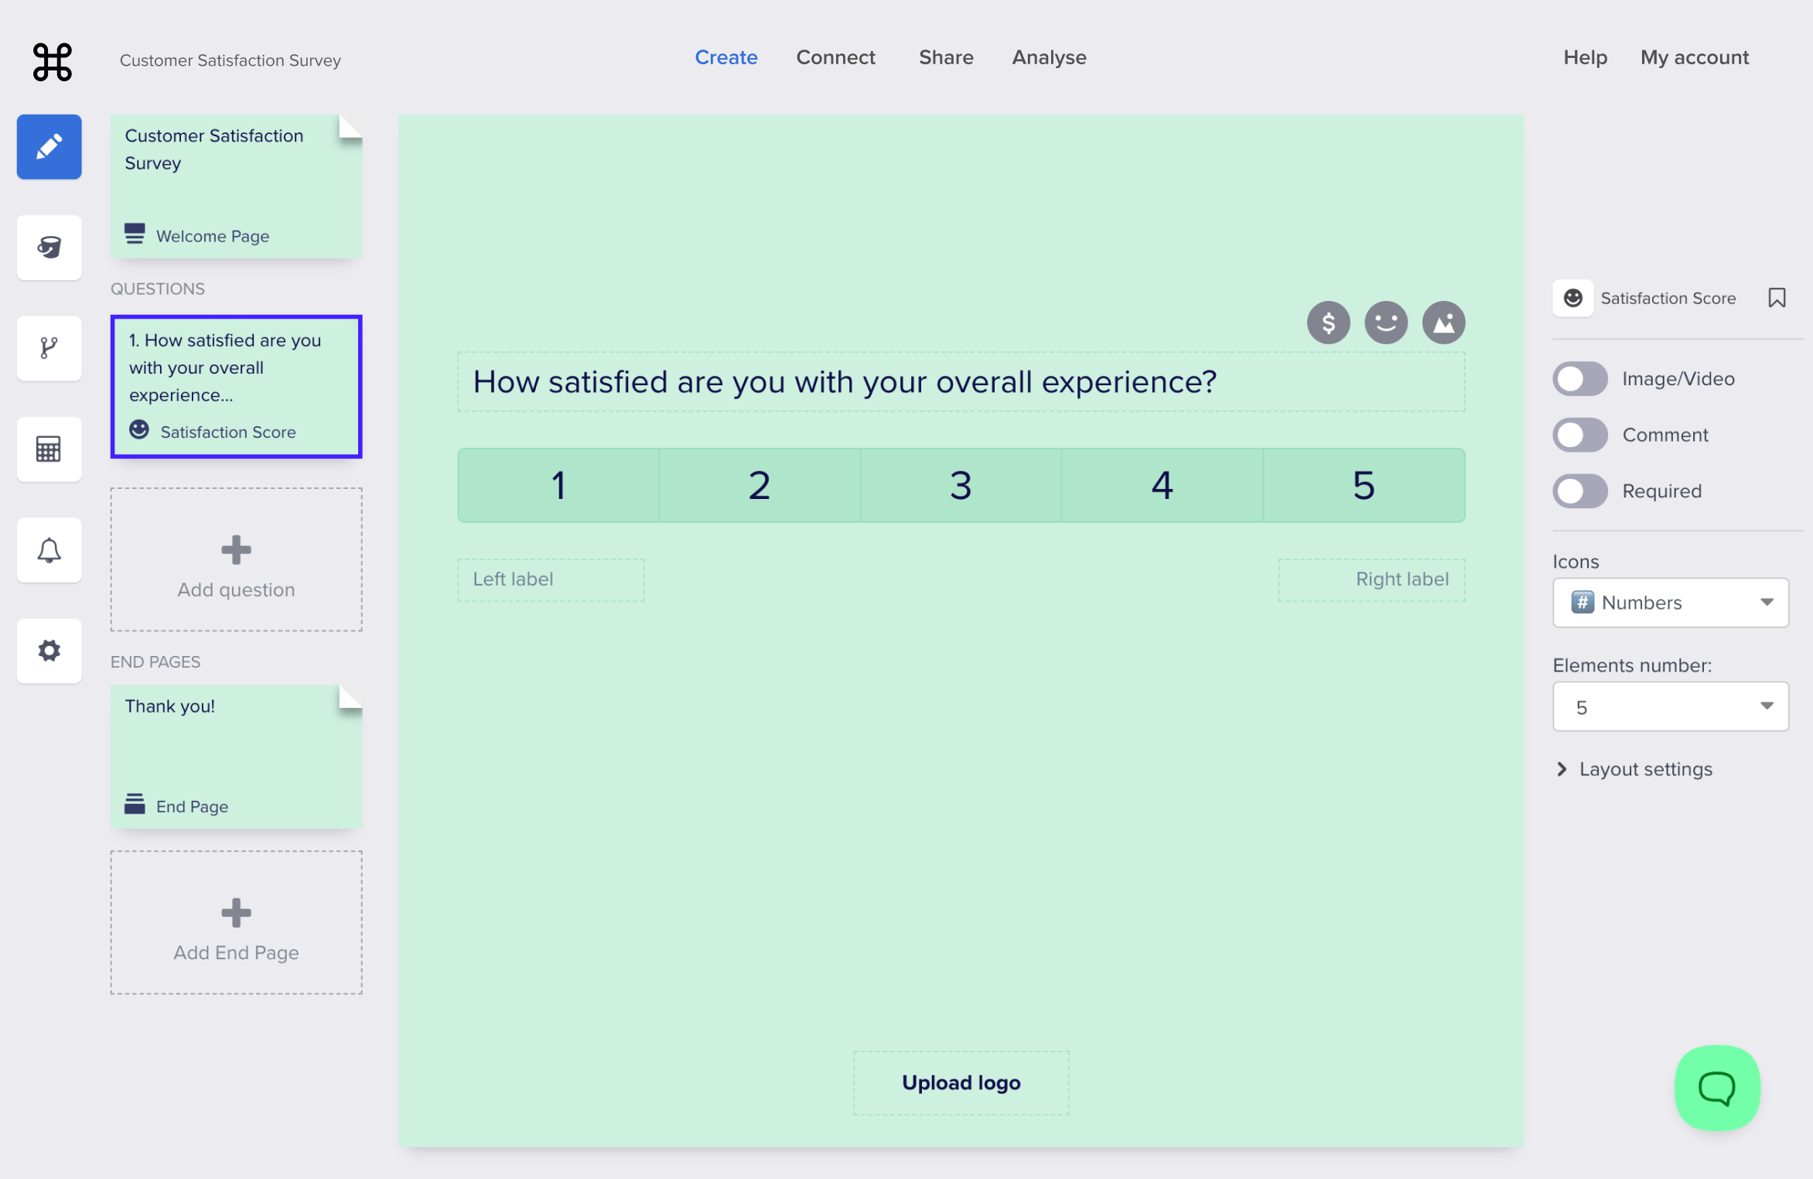Click Add question
The height and width of the screenshot is (1179, 1813).
click(236, 560)
